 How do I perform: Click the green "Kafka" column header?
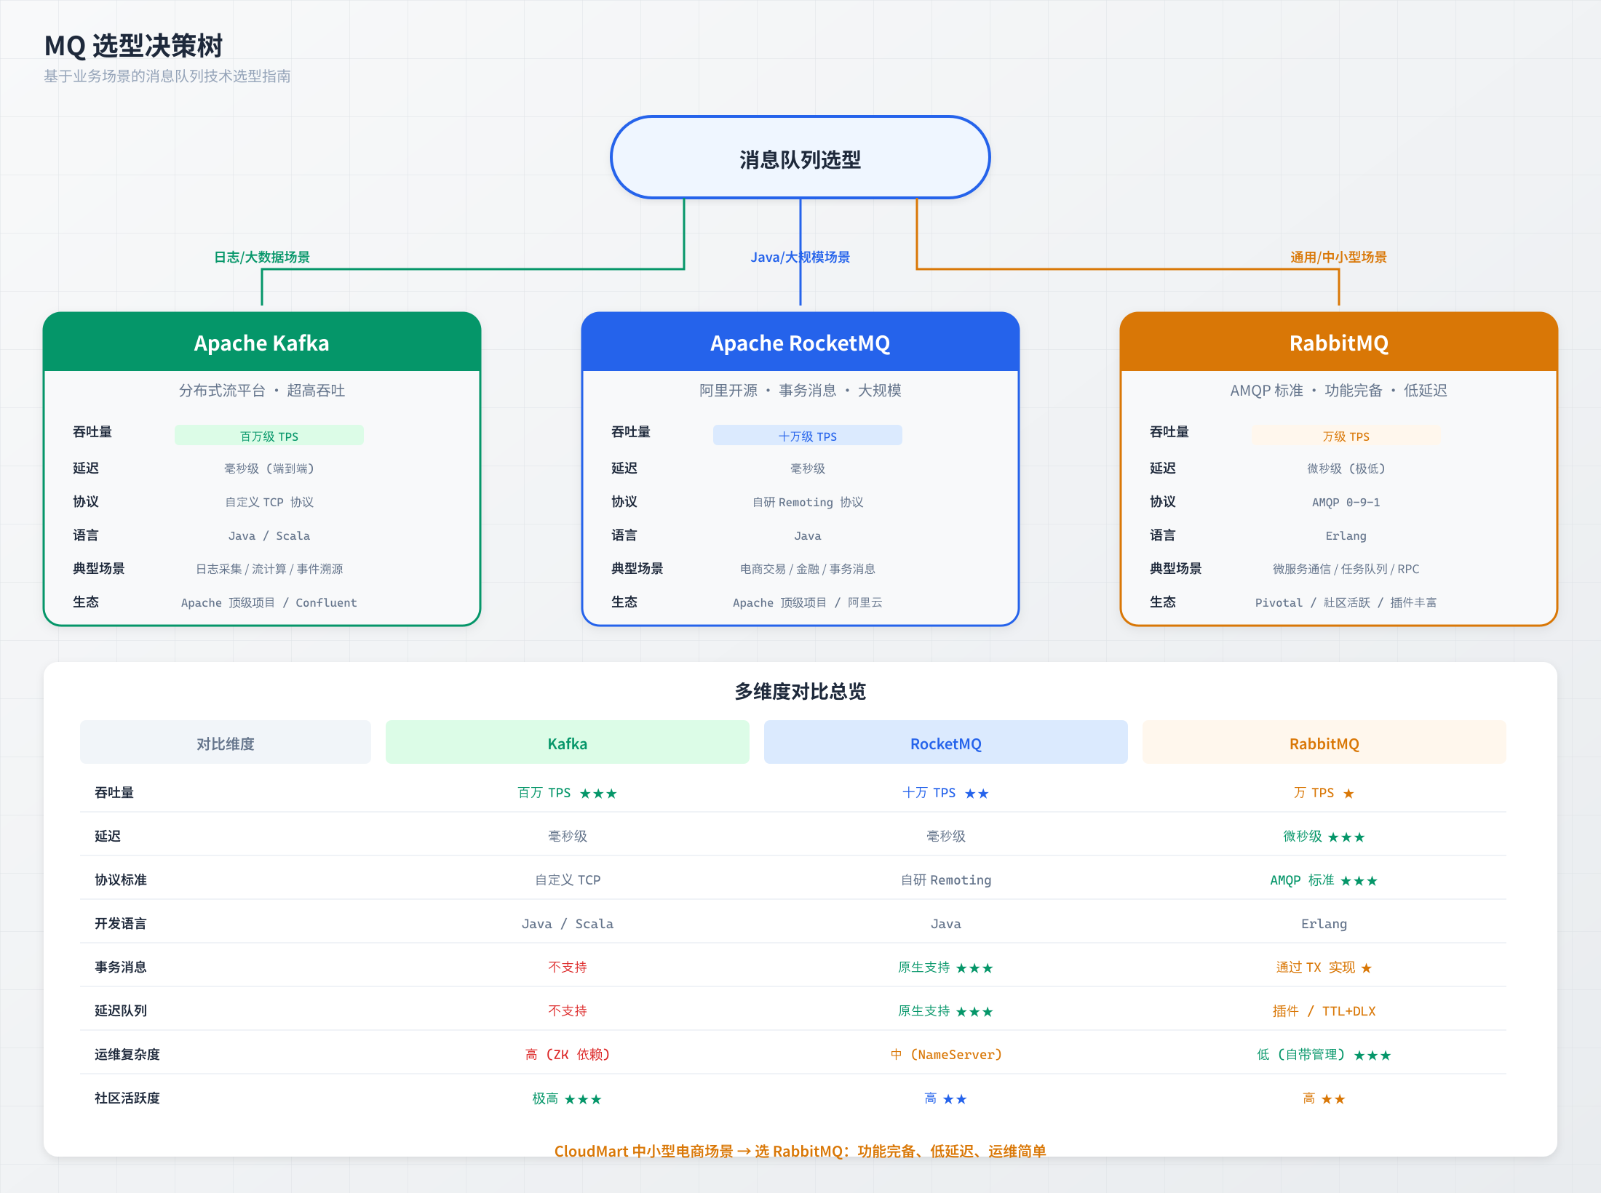tap(568, 742)
